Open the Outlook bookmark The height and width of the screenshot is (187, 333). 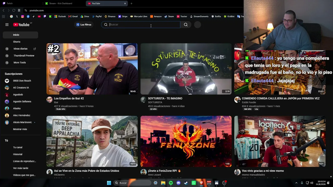[x=60, y=16]
